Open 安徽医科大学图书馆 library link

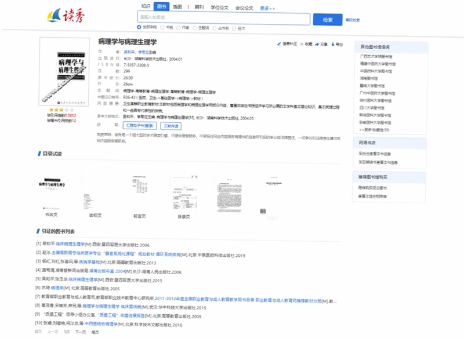coord(375,122)
